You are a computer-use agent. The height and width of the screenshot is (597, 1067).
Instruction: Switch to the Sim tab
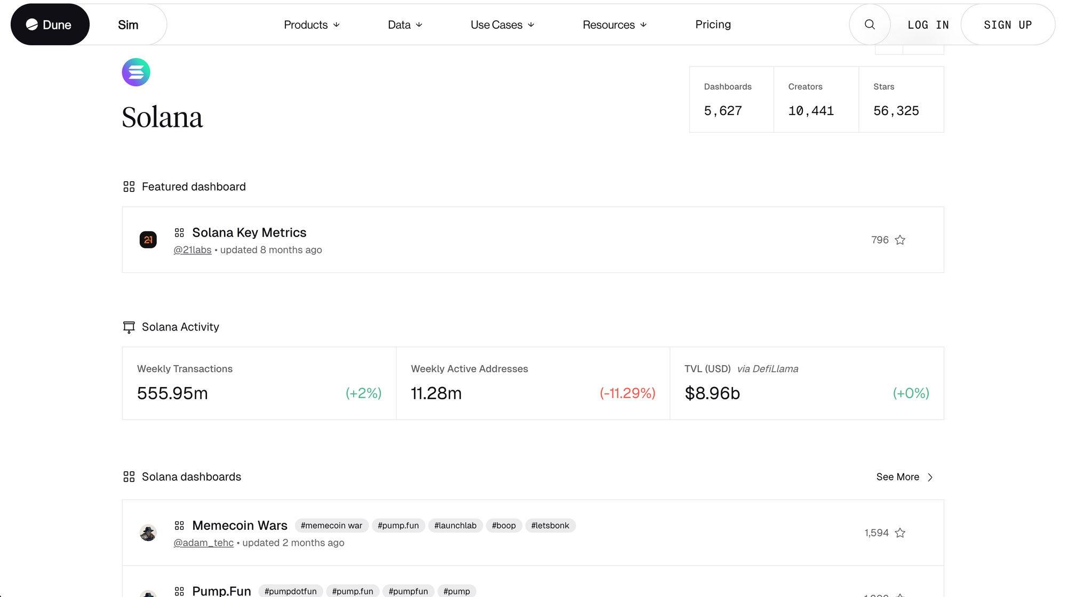coord(128,25)
